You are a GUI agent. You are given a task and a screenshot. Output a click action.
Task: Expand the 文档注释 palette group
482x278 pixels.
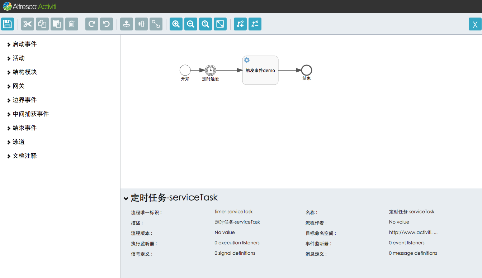pos(22,156)
